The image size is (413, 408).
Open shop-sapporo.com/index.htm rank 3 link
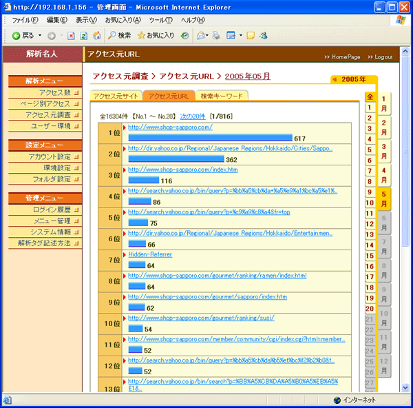pyautogui.click(x=183, y=170)
